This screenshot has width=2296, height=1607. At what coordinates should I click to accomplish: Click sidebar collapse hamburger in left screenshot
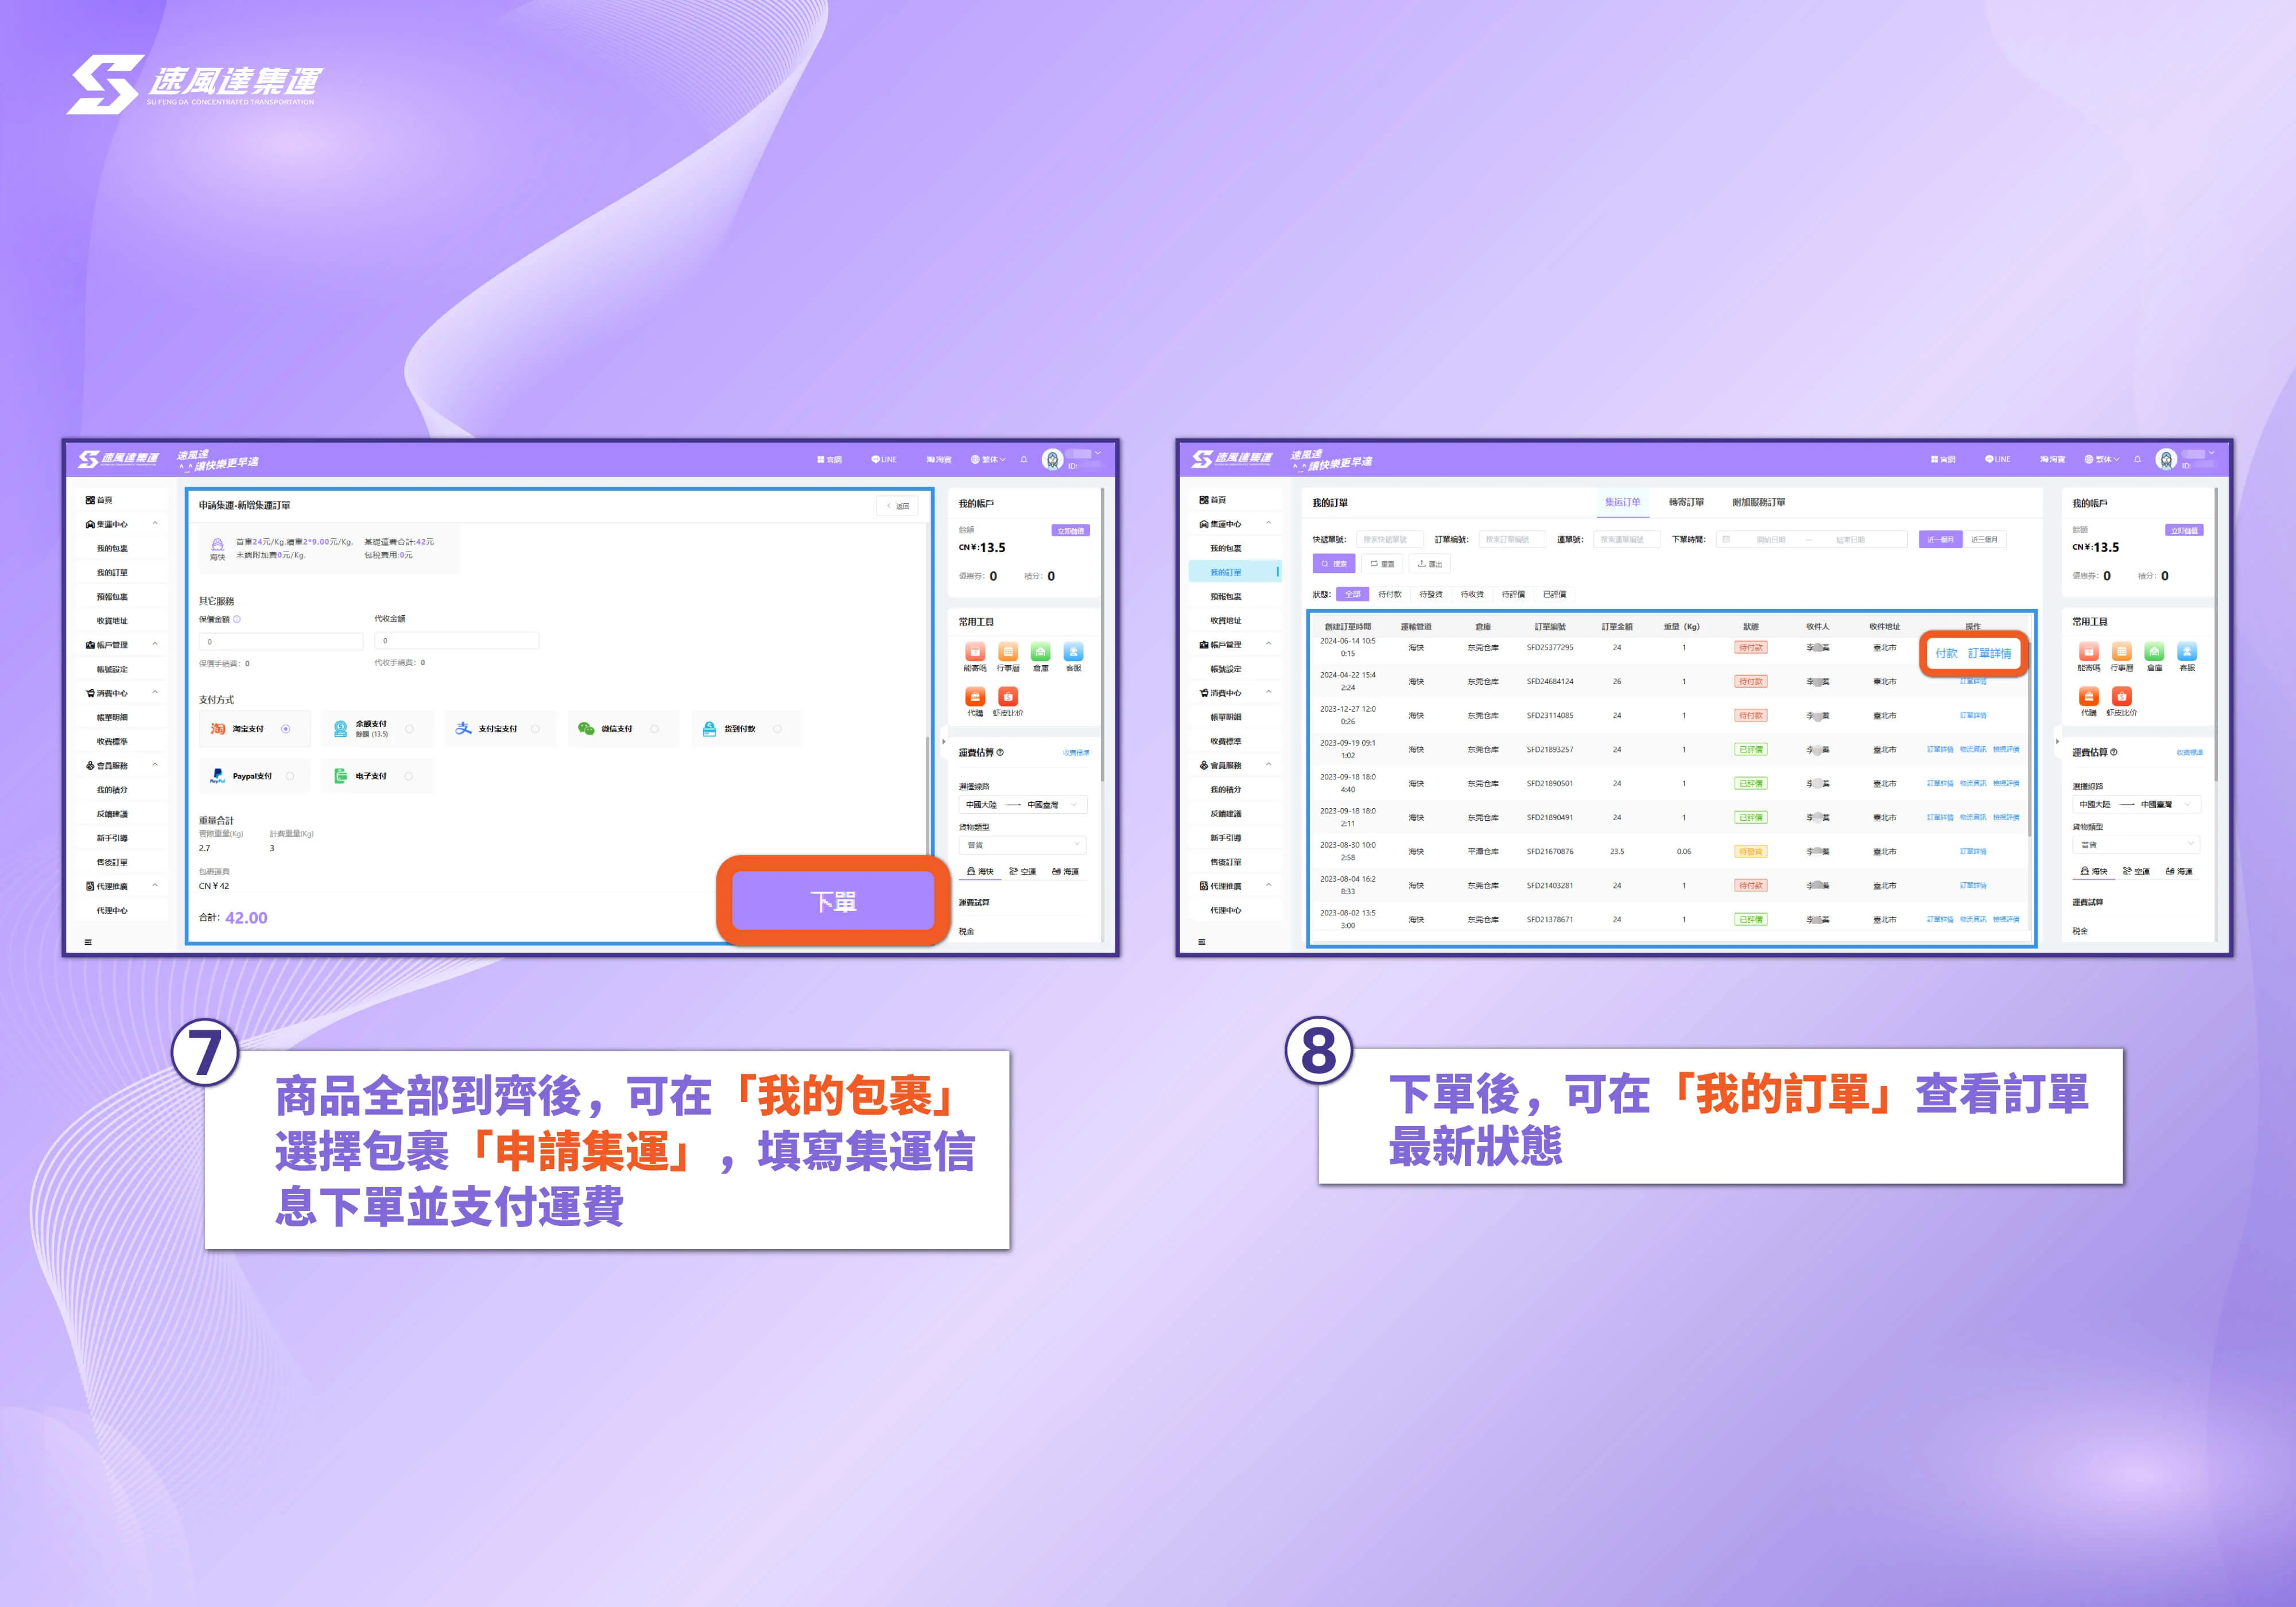[x=88, y=942]
